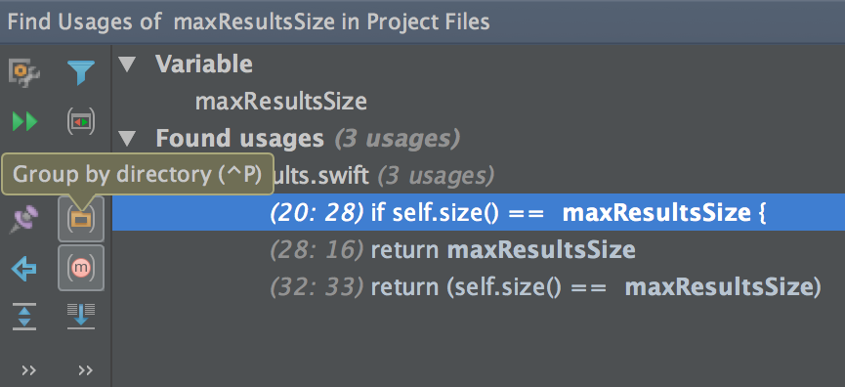
Task: Click the blue back arrow icon
Action: click(x=24, y=268)
